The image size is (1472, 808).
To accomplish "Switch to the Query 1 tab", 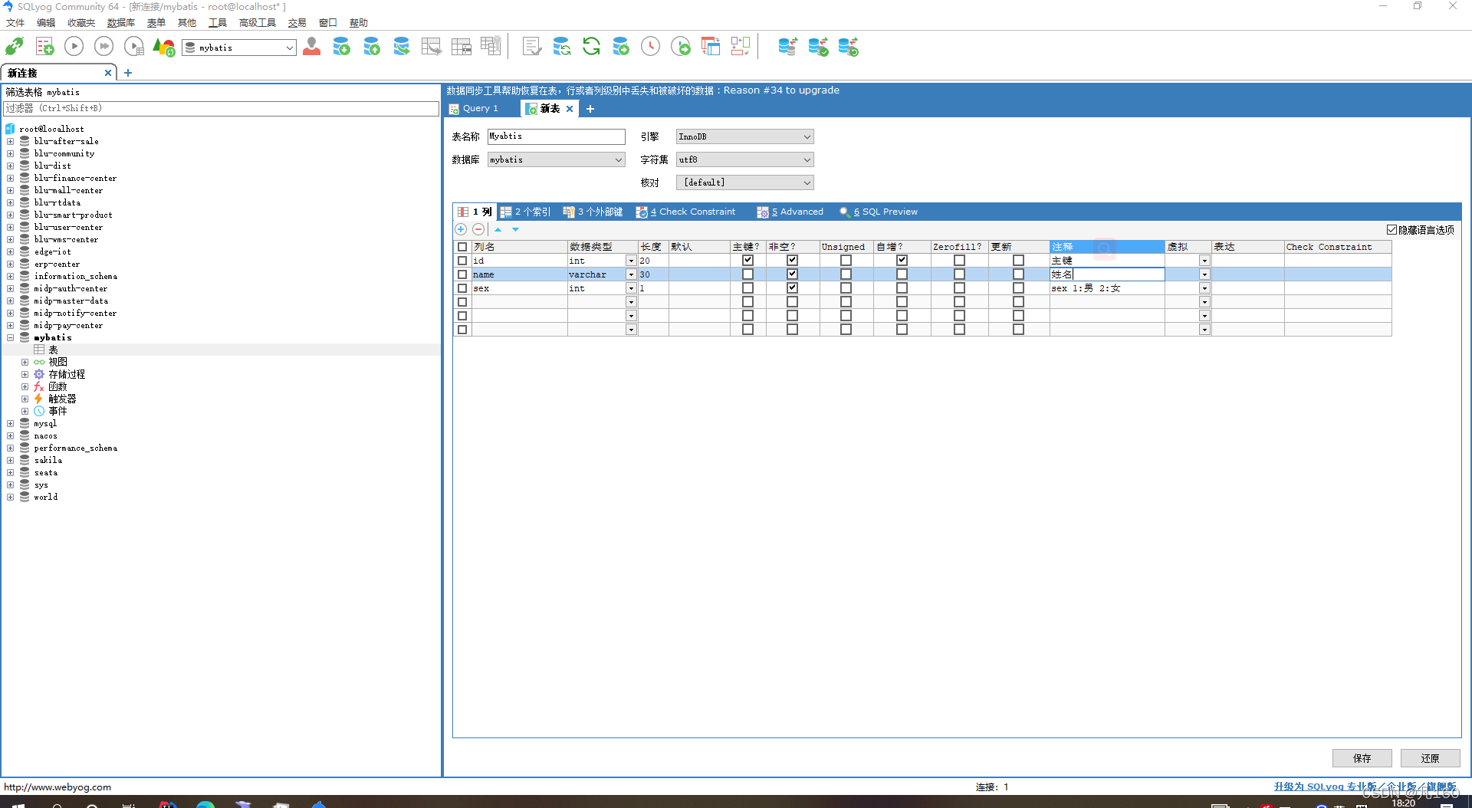I will tap(474, 109).
